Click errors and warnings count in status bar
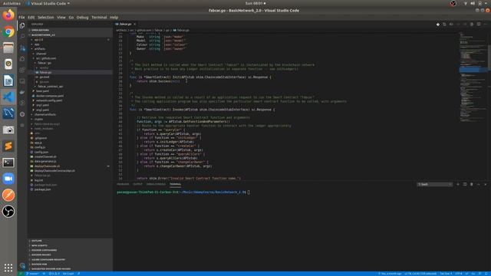Screen dimensions: 491x276 tap(54, 274)
